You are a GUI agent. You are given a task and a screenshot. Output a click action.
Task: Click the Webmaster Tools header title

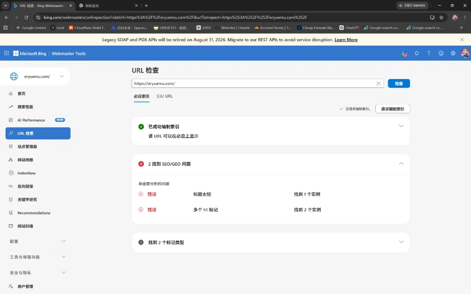[69, 53]
